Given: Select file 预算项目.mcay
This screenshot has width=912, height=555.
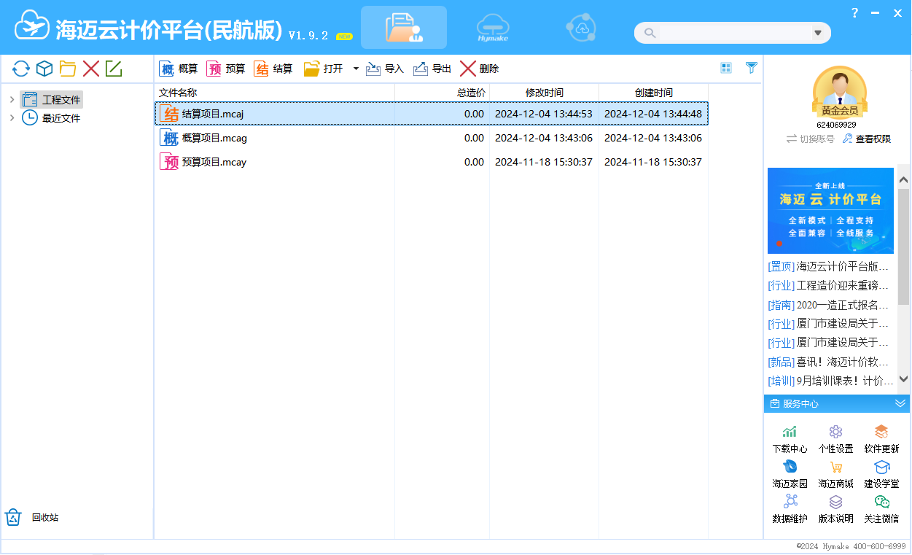Looking at the screenshot, I should point(432,162).
